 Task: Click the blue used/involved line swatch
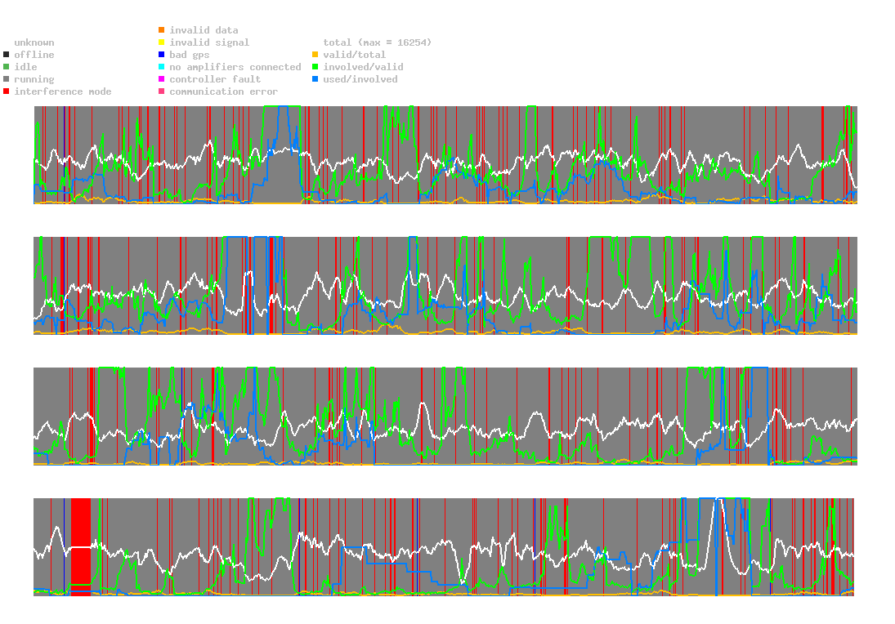(315, 79)
